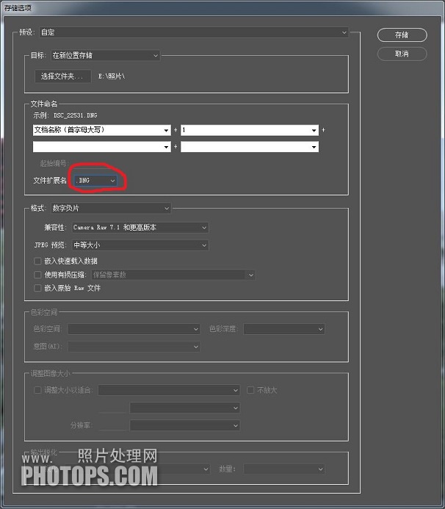Open the 预设 preset dropdown
Image resolution: width=445 pixels, height=509 pixels.
(194, 32)
